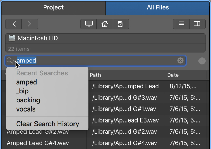Select "_bip" from the search history

tap(22, 91)
